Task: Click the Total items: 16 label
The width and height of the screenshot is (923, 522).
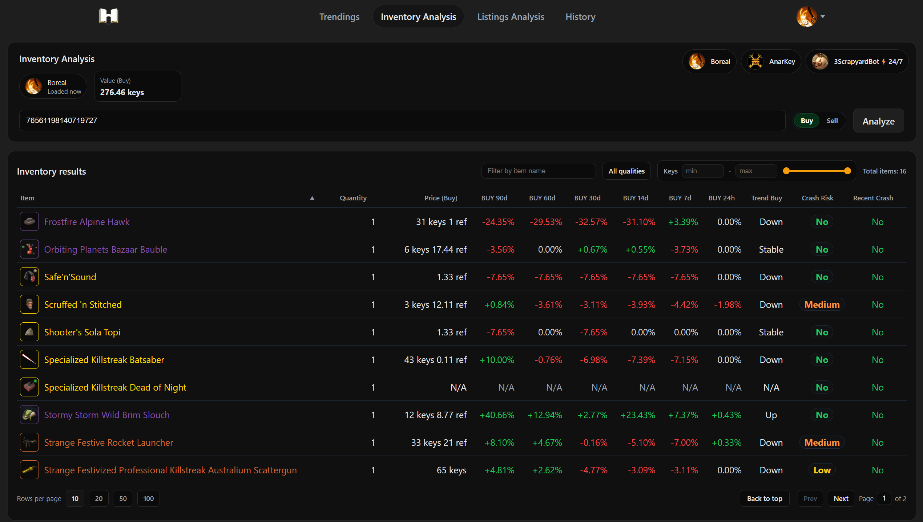Action: 884,171
